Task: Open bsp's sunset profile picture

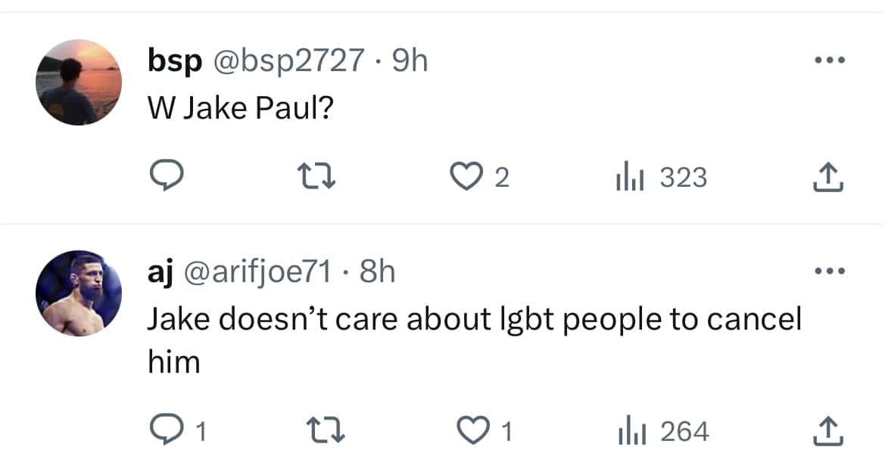Action: [x=79, y=82]
